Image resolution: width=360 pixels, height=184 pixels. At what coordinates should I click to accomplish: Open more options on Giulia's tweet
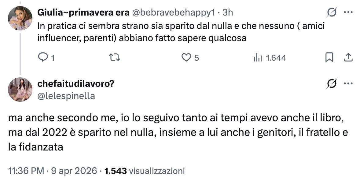[348, 12]
